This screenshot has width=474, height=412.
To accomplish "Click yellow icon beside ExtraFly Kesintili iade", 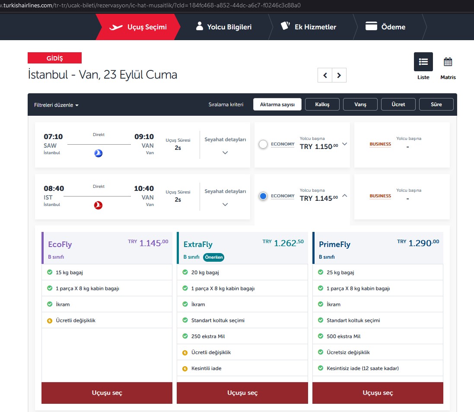I will [185, 368].
